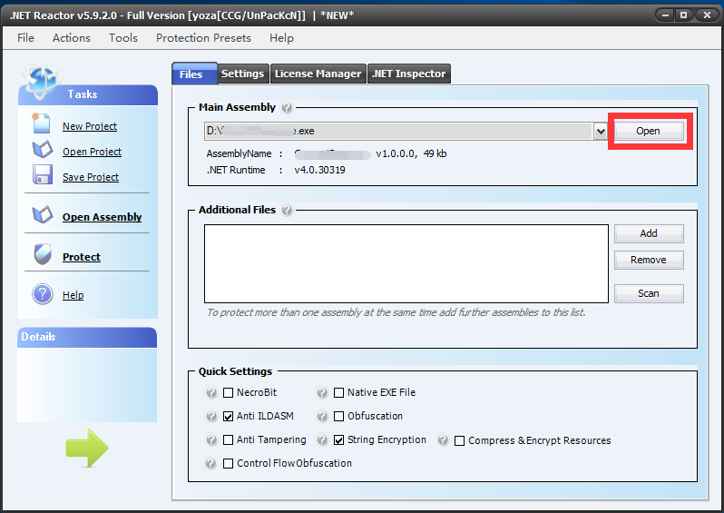Switch to the License Manager tab
The image size is (724, 513).
pos(318,74)
